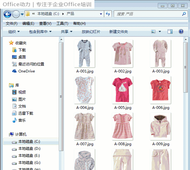Open the 组织 dropdown

[14, 32]
